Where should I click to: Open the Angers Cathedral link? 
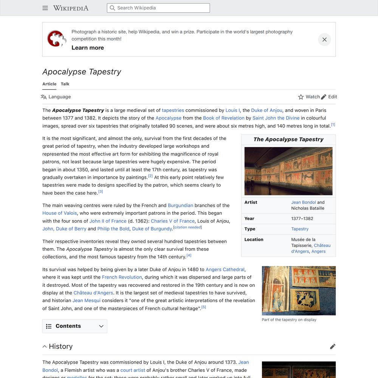click(x=225, y=270)
